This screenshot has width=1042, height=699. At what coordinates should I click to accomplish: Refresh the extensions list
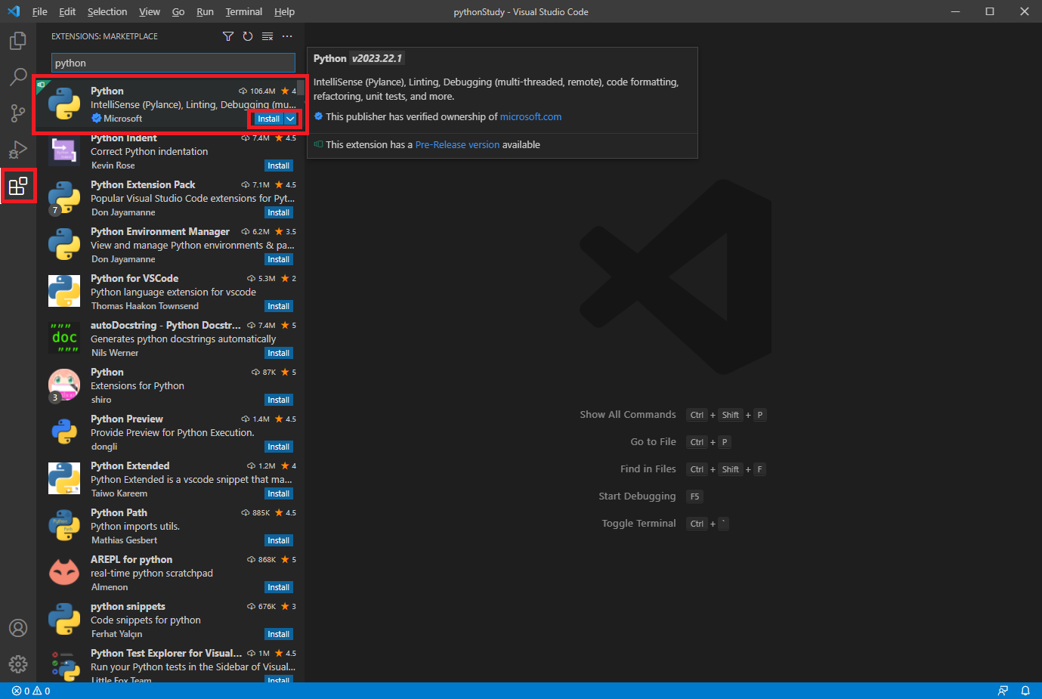248,36
